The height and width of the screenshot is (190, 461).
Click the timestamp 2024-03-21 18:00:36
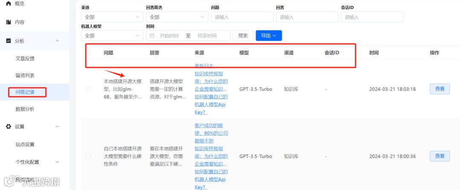tap(393, 156)
